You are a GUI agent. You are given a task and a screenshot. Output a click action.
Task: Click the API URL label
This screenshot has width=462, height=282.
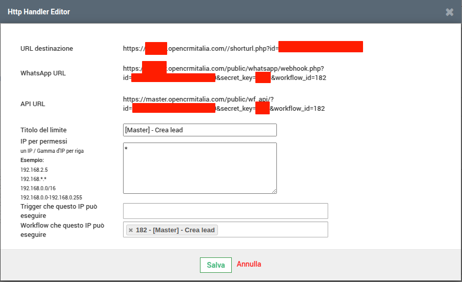(x=33, y=104)
